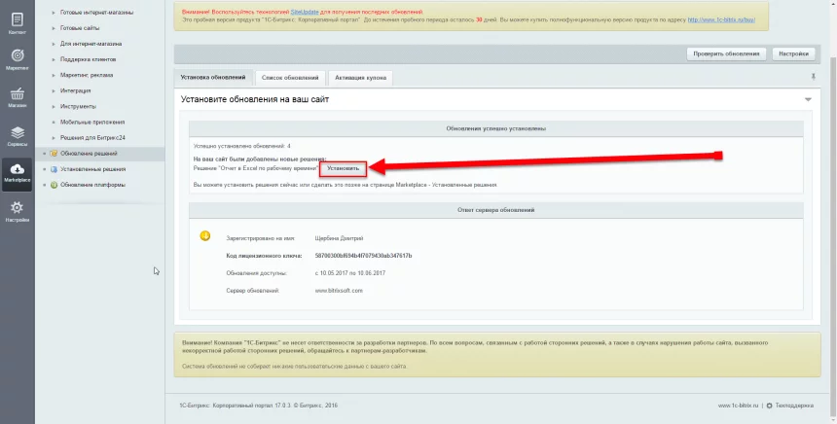Click the Проверить обновления button
The height and width of the screenshot is (424, 837).
click(726, 53)
